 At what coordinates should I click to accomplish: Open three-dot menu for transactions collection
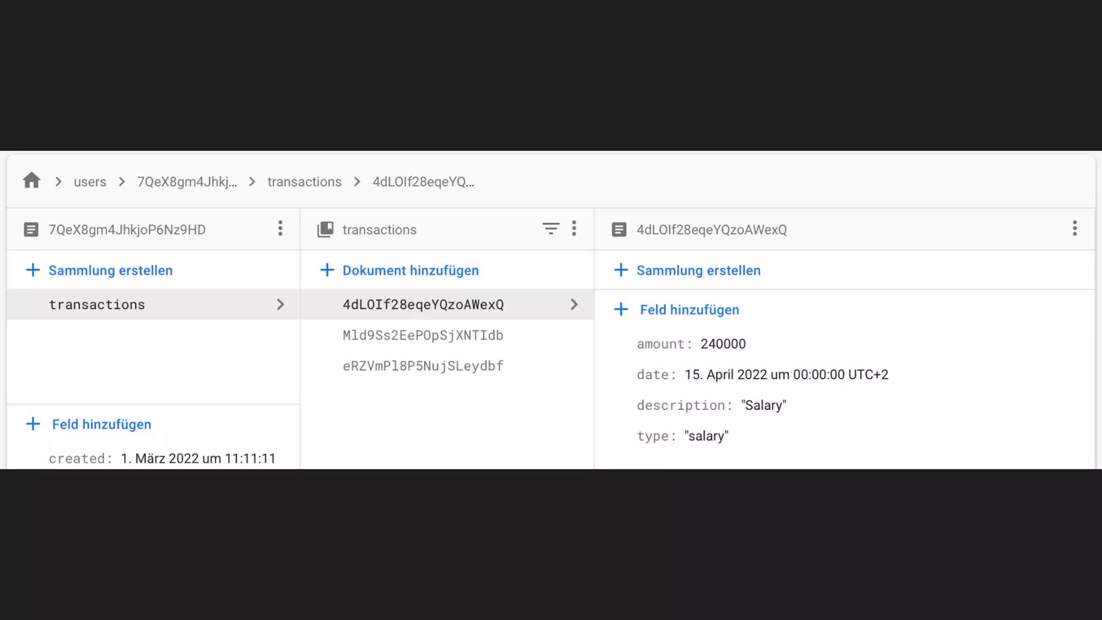click(x=574, y=229)
